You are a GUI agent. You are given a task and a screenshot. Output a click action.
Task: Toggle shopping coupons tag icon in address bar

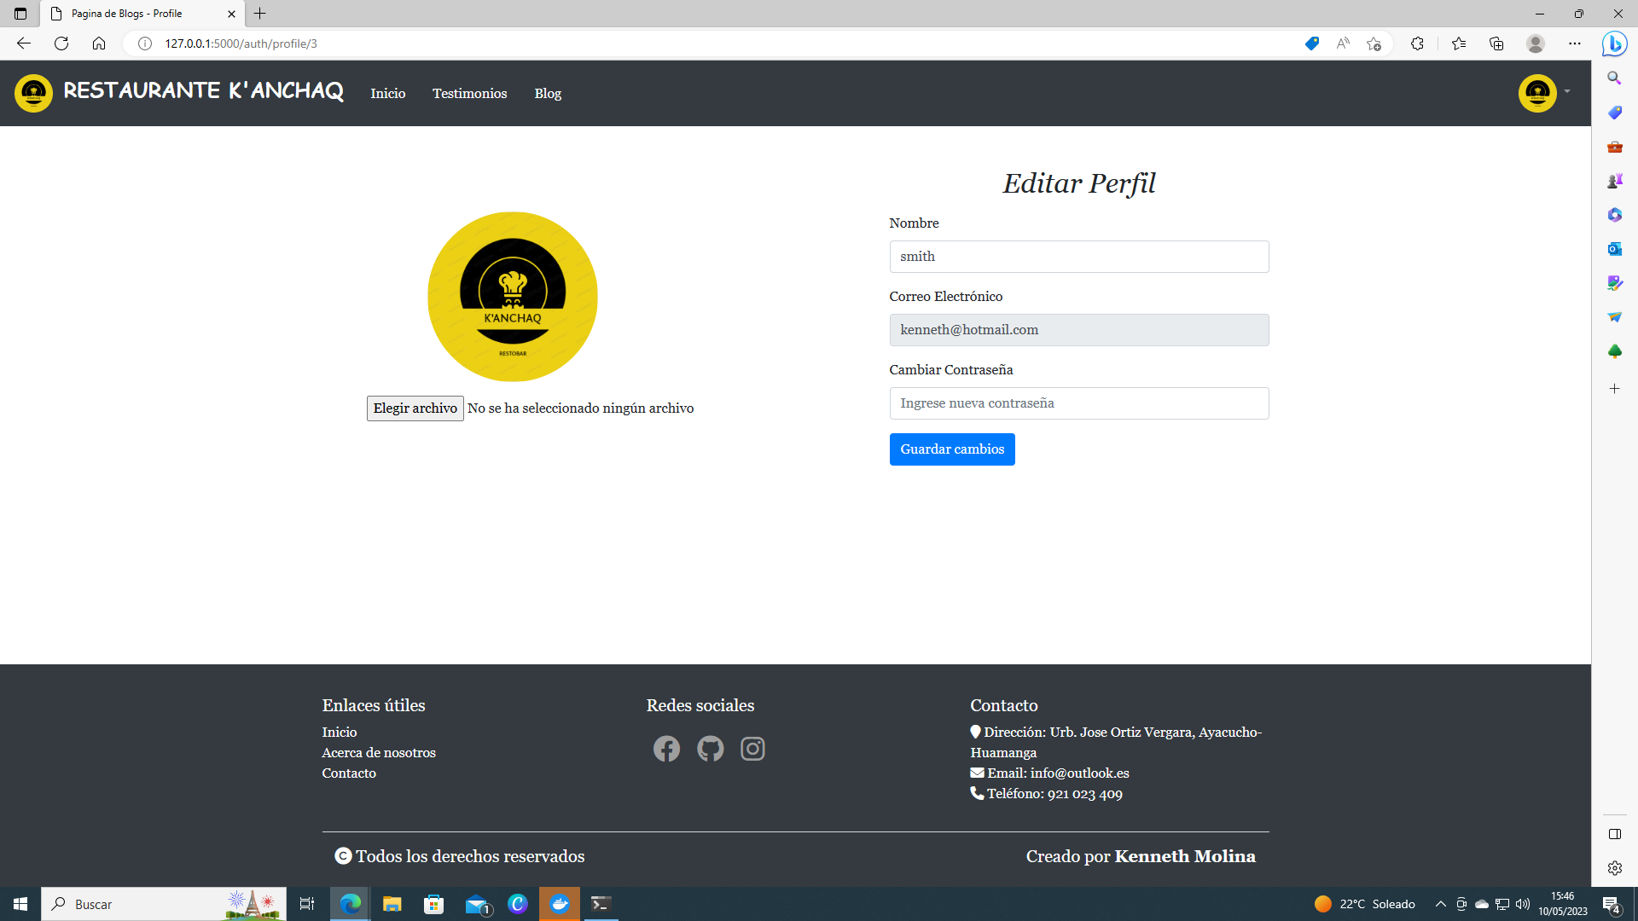(1311, 43)
